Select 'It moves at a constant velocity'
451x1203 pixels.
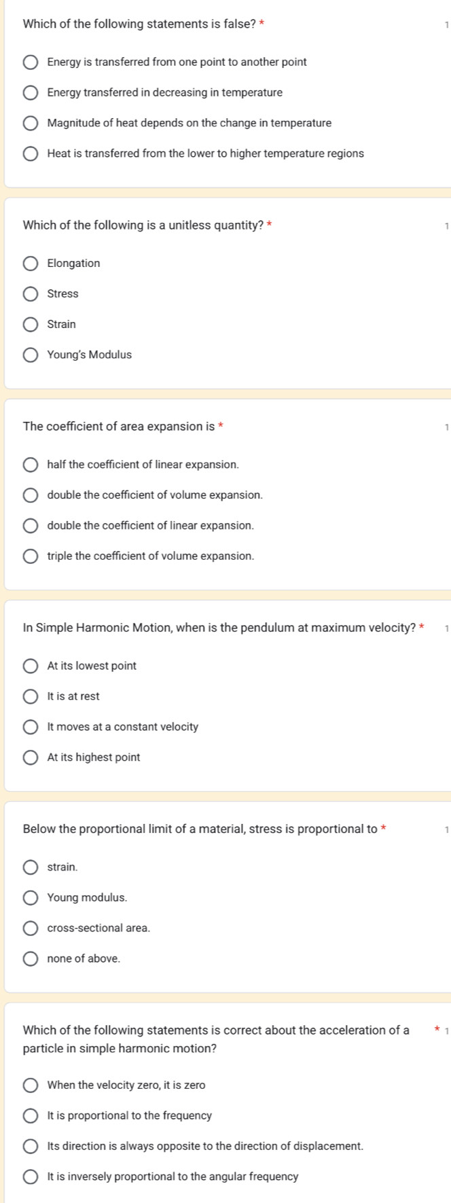(31, 728)
